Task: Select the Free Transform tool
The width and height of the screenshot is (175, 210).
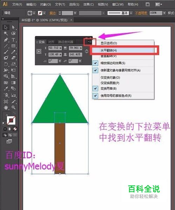Action: click(x=13, y=70)
